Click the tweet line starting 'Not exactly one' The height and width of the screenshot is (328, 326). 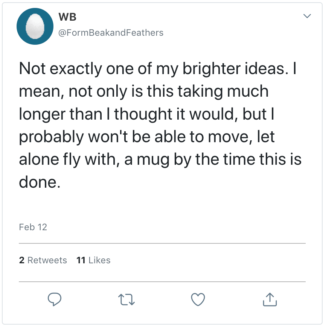click(157, 68)
